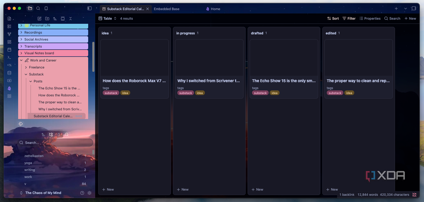Screen dimensions: 424x202
Task: Create new canvas from the ribbon
Action: coord(9,42)
